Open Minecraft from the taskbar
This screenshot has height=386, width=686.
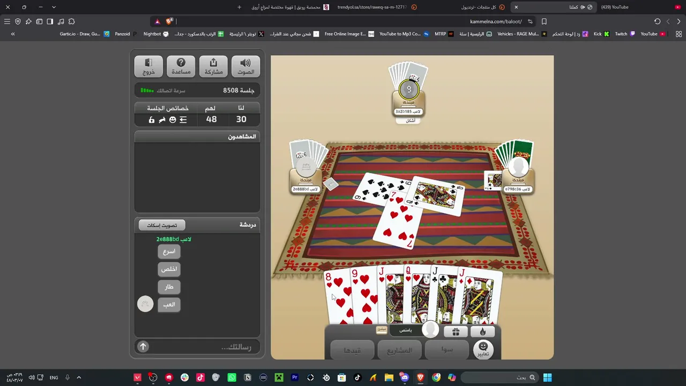[279, 377]
